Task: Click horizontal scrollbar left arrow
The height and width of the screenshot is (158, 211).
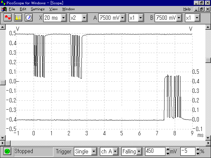Action: pyautogui.click(x=3, y=143)
